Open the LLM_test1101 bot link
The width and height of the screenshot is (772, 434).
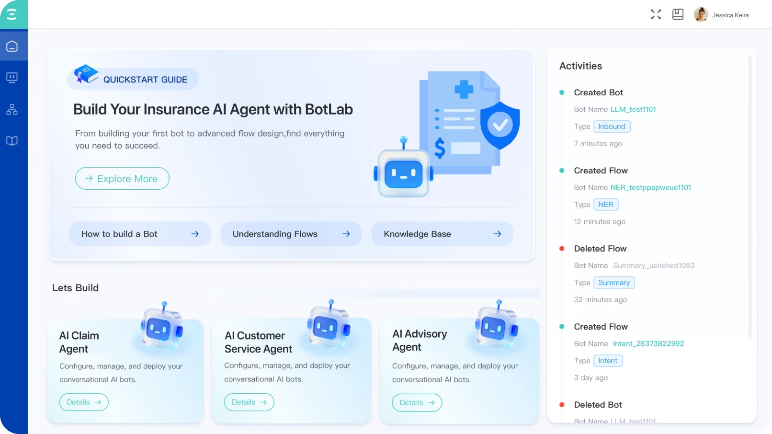point(633,110)
